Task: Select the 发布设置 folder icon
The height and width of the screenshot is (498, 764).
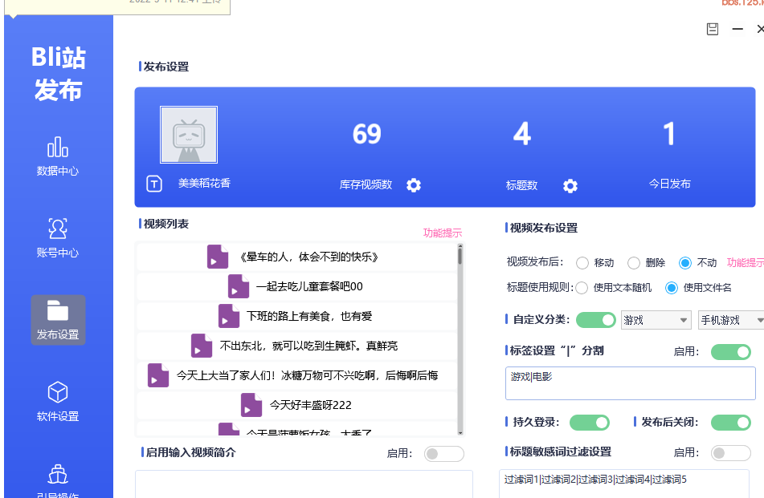Action: click(58, 311)
